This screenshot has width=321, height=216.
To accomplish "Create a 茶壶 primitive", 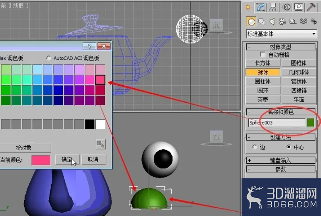I will point(263,99).
